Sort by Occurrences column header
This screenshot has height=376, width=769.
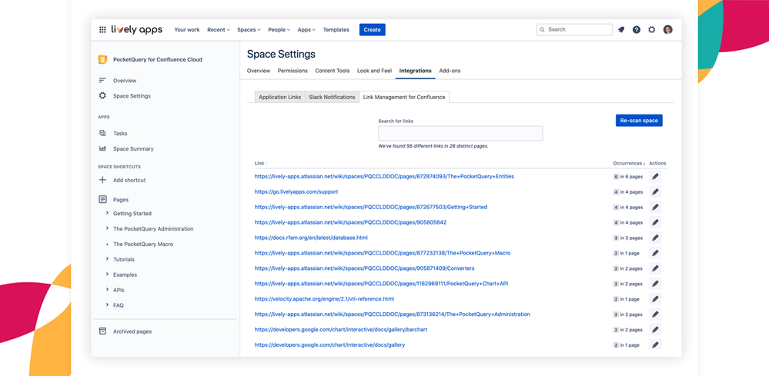[629, 163]
